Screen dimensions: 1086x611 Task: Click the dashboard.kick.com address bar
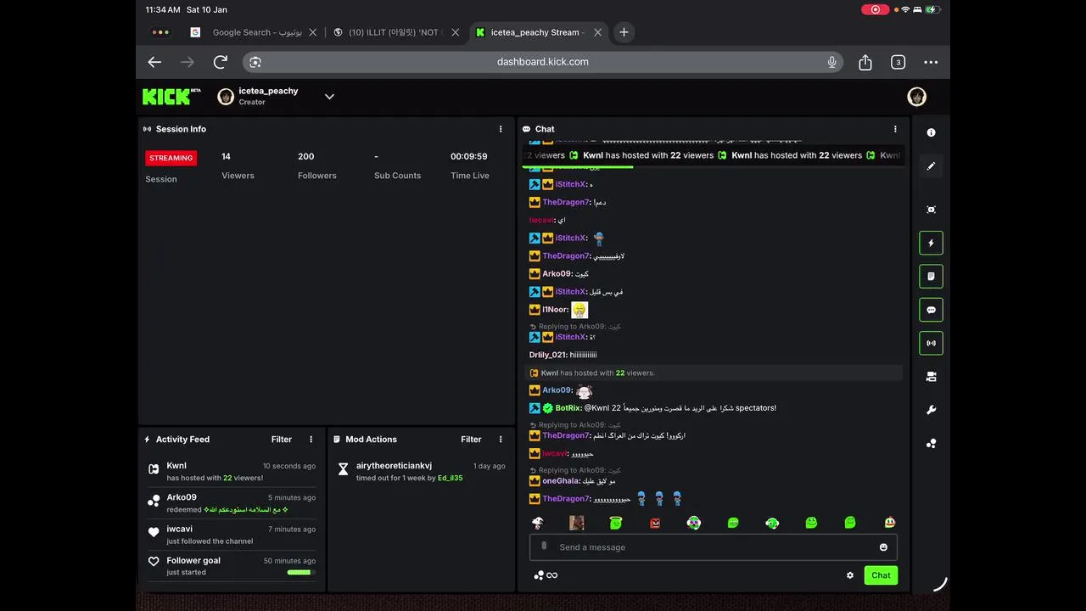coord(543,62)
